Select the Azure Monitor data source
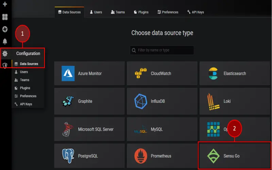 (89, 73)
